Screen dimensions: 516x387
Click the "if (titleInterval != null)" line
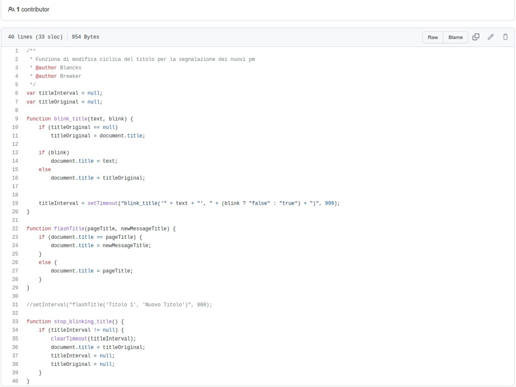82,330
